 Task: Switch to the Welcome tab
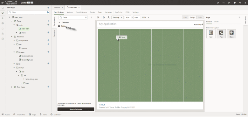tap(57, 7)
